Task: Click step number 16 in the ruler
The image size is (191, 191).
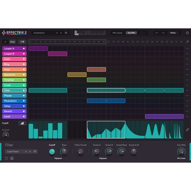Action: (x=104, y=42)
